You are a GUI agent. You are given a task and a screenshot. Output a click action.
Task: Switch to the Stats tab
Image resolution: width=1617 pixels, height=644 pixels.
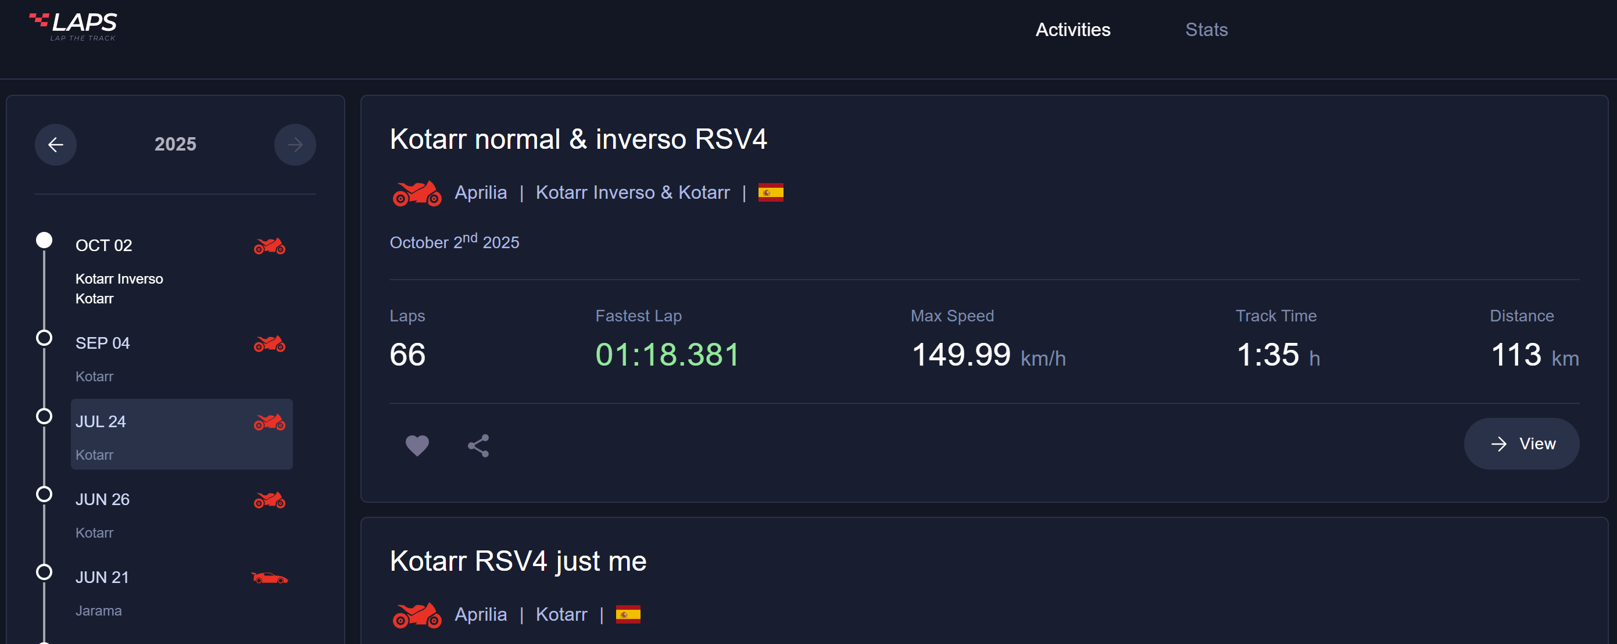(x=1206, y=30)
